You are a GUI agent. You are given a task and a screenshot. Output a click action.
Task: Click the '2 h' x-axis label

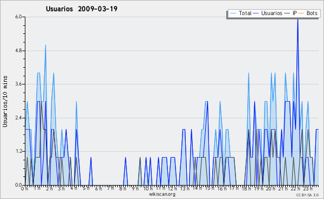tap(49, 188)
